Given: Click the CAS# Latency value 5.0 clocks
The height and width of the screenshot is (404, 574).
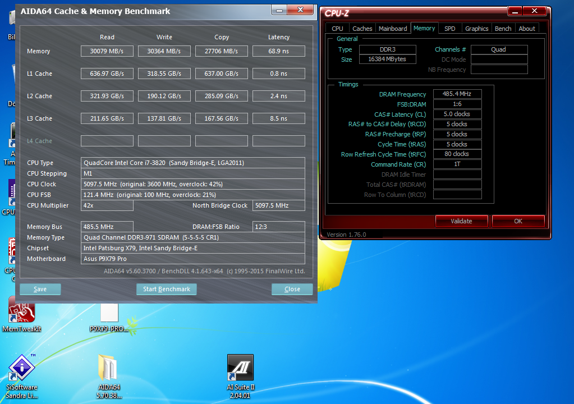Looking at the screenshot, I should point(457,114).
